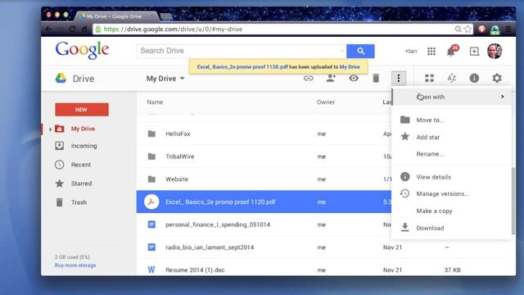Click the Owner column header
This screenshot has width=524, height=295.
[326, 102]
